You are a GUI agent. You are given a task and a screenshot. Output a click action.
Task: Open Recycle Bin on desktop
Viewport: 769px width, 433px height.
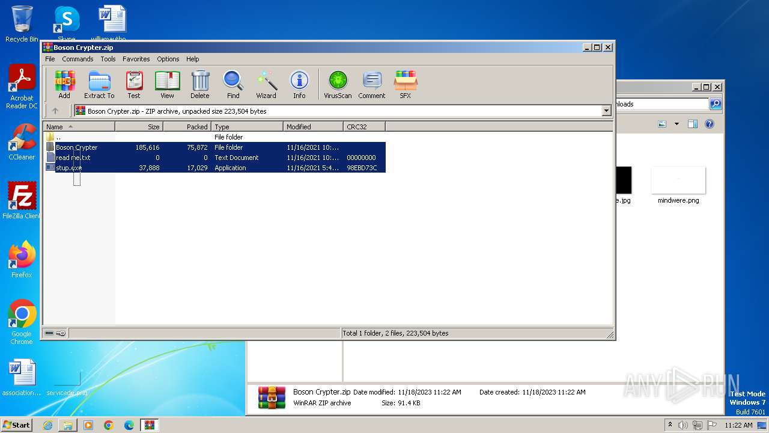pyautogui.click(x=22, y=24)
